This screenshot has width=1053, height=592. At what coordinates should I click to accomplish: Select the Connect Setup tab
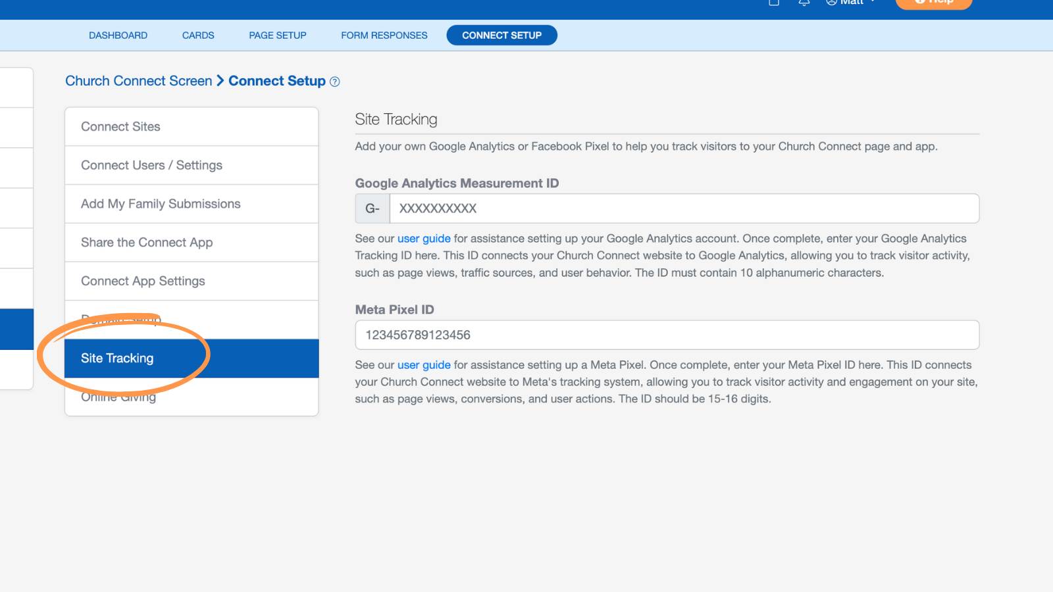click(x=501, y=36)
